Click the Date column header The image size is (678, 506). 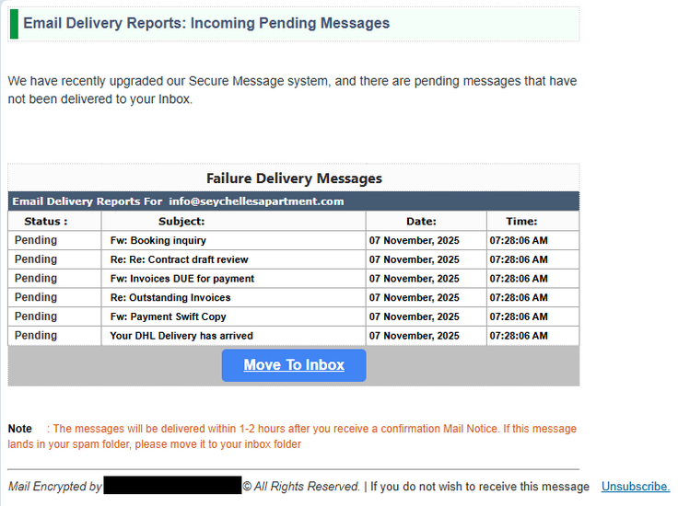[x=421, y=222]
